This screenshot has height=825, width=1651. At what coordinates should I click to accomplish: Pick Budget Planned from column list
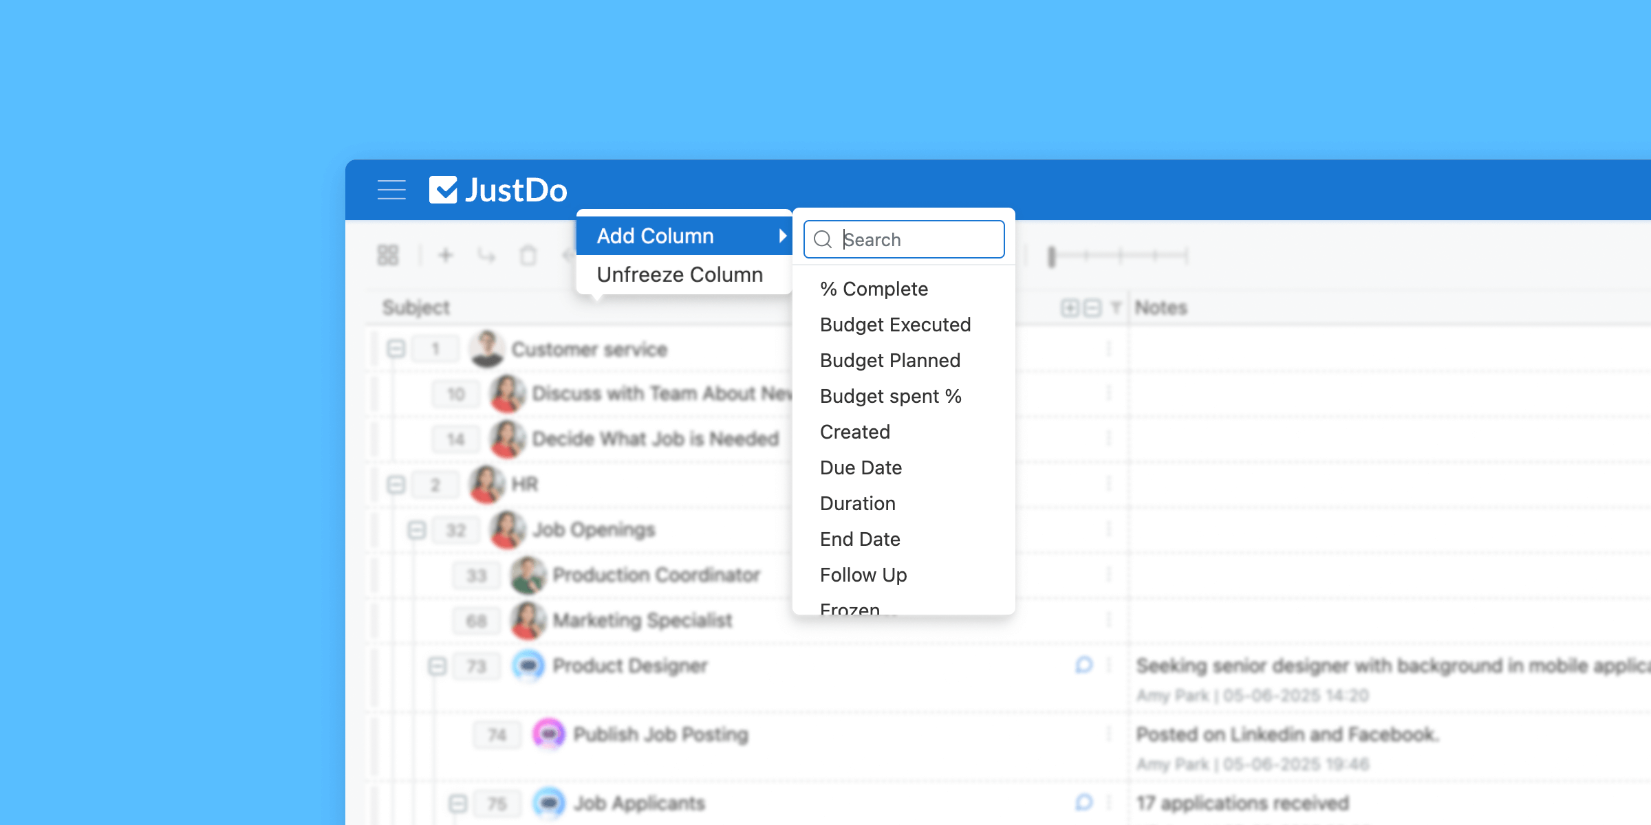pyautogui.click(x=889, y=360)
